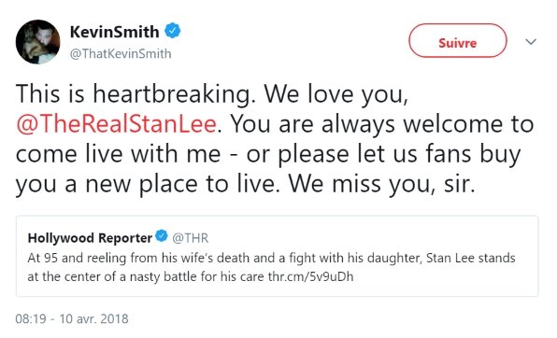Open the thr.cm/5v9uDh article link
The width and height of the screenshot is (557, 338).
click(310, 276)
